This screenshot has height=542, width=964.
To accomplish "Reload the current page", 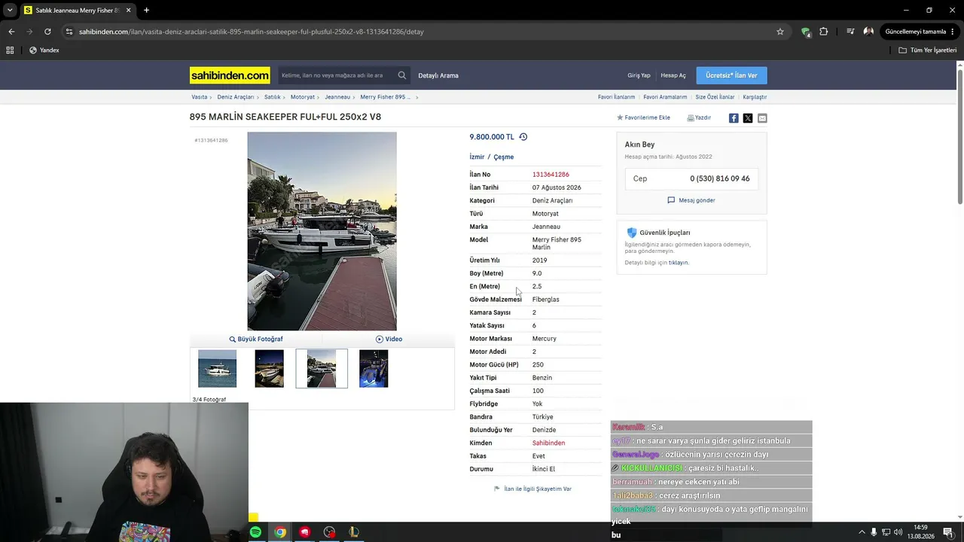I will 47,32.
